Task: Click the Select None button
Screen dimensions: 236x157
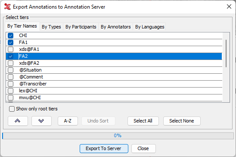Action: [x=182, y=121]
